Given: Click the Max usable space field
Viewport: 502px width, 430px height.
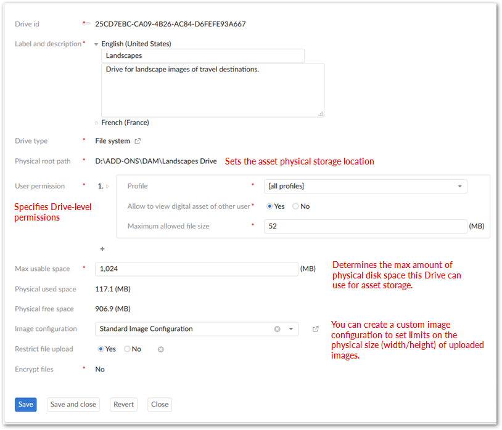Looking at the screenshot, I should coord(197,269).
